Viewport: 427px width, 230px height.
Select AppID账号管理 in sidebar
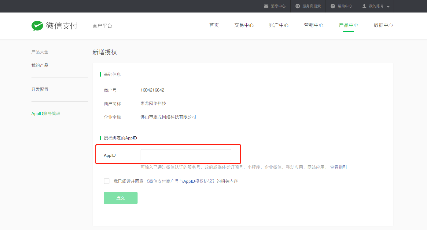(x=46, y=113)
